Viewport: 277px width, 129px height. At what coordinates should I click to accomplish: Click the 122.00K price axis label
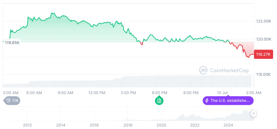[263, 21]
